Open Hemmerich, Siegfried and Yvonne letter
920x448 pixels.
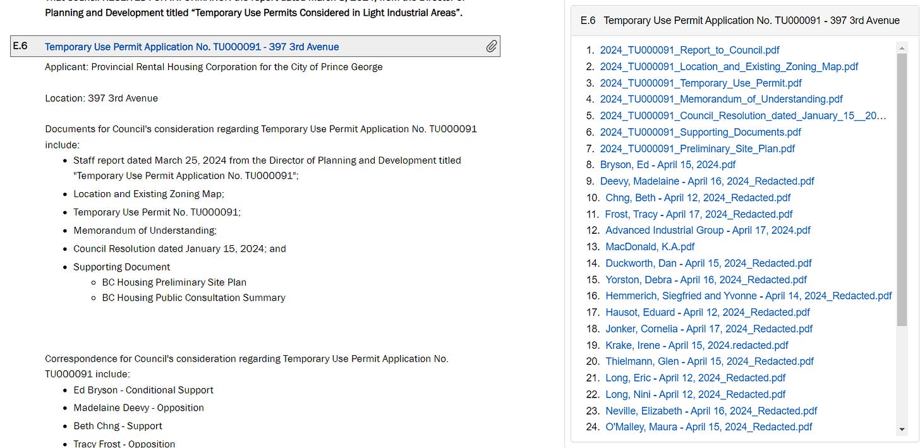pyautogui.click(x=748, y=296)
